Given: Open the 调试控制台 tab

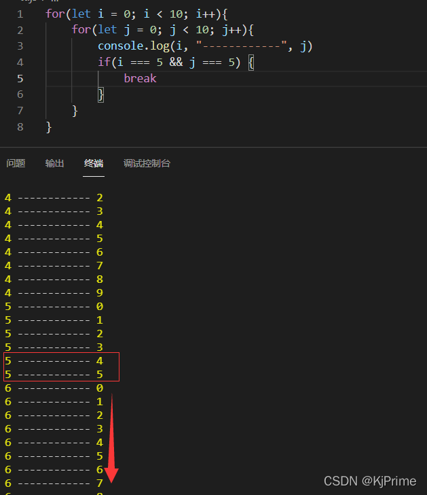Looking at the screenshot, I should coord(147,163).
